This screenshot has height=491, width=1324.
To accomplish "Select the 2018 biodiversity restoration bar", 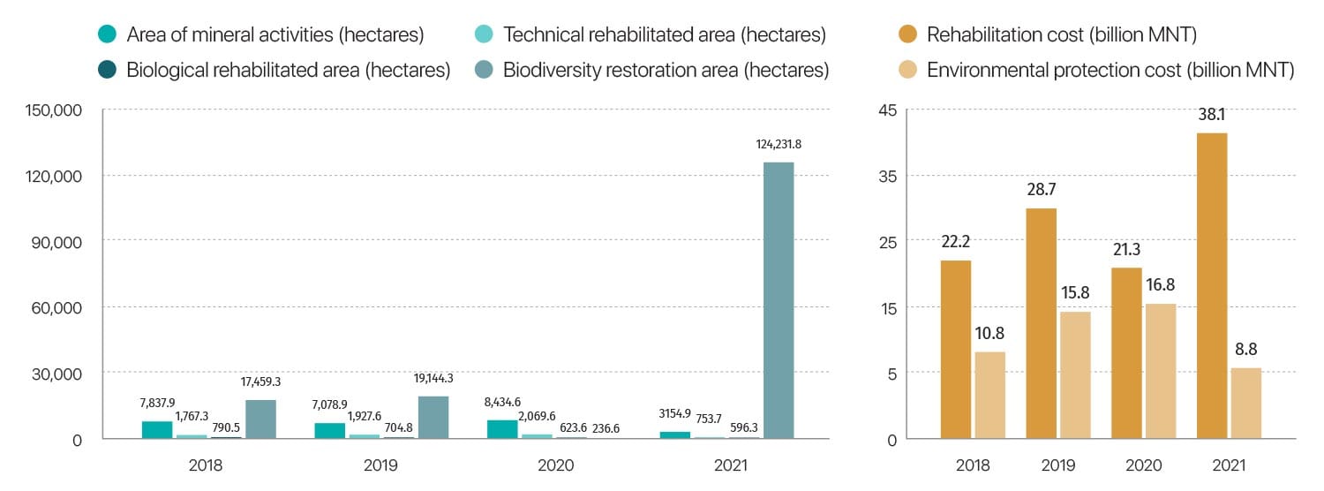I will tap(260, 419).
